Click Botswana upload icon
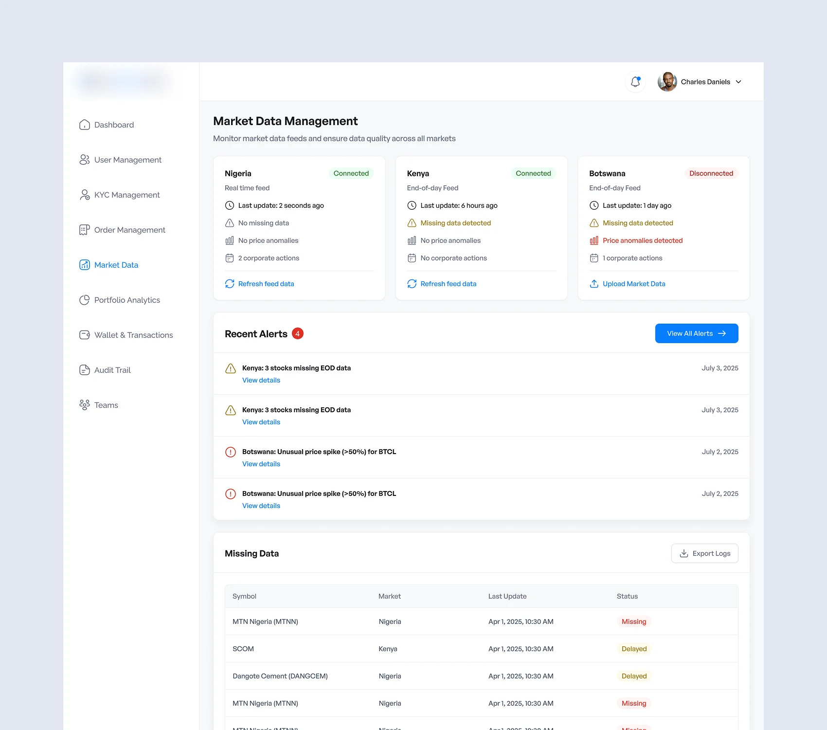827x730 pixels. (x=594, y=284)
